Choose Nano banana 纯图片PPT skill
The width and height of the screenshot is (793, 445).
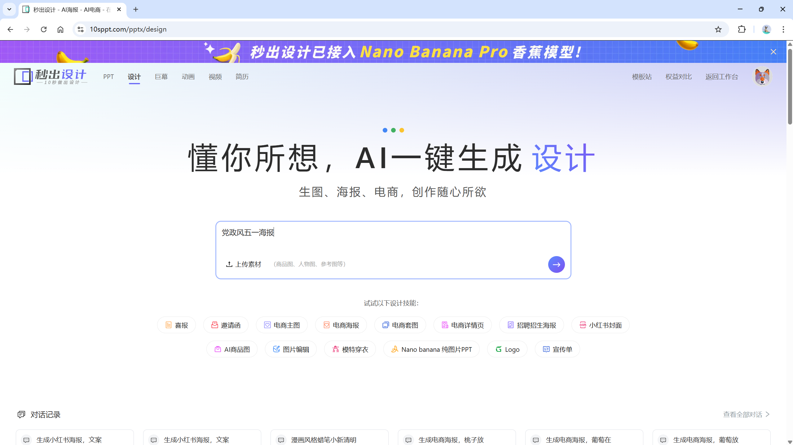431,349
